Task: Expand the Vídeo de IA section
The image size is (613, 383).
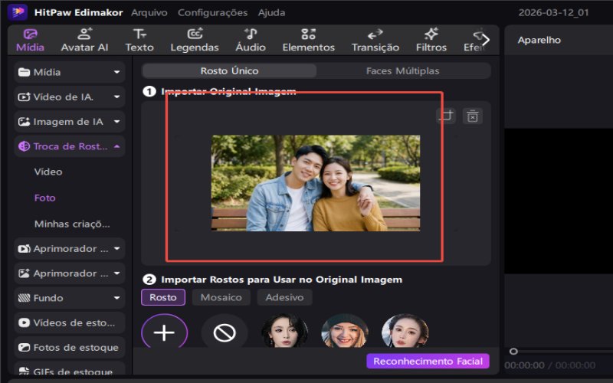Action: point(69,97)
